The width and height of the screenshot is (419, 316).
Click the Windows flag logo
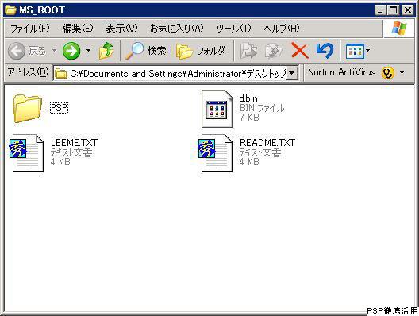pos(399,29)
